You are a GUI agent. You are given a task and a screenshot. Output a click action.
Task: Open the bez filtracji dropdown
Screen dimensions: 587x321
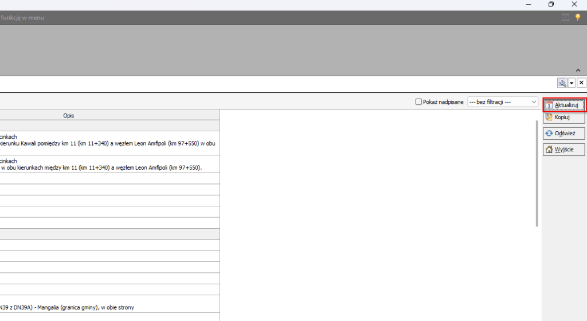(503, 102)
